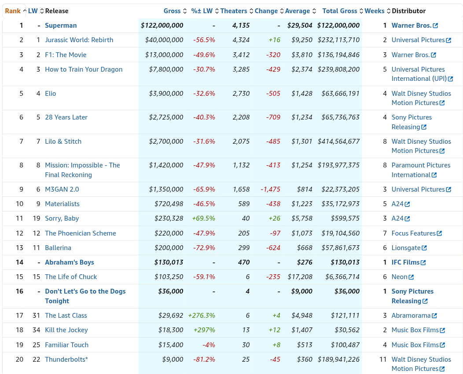This screenshot has height=374, width=463.
Task: Open Ballerina release link
Action: (x=58, y=248)
